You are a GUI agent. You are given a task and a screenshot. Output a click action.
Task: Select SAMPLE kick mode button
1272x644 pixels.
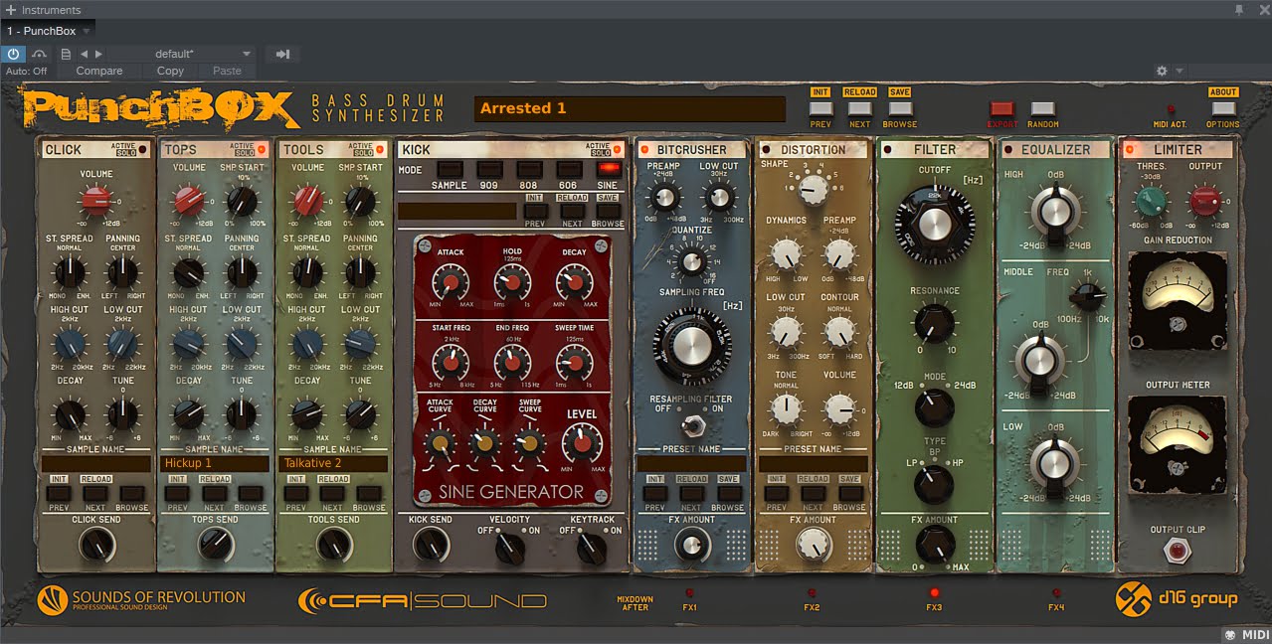[x=450, y=169]
